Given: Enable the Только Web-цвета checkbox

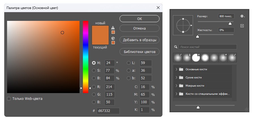Looking at the screenshot, I should [9, 99].
